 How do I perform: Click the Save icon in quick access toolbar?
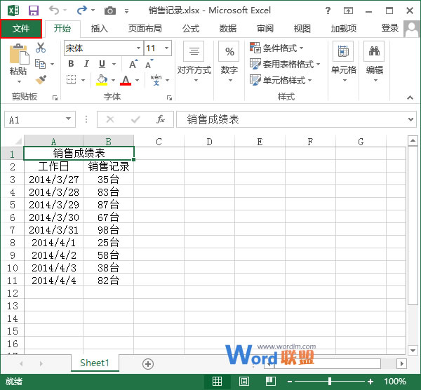[x=34, y=11]
